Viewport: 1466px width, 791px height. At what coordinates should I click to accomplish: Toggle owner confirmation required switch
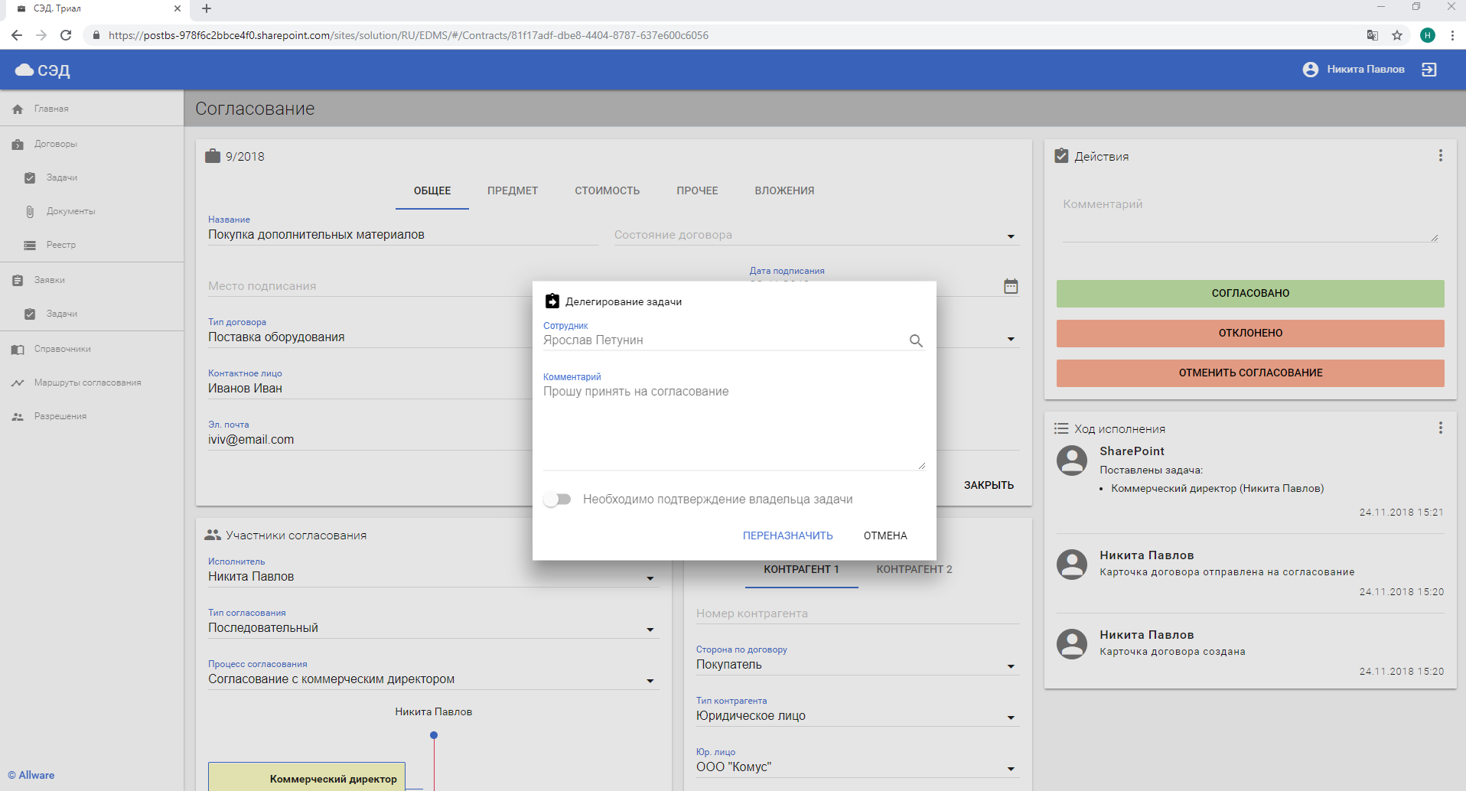(557, 500)
